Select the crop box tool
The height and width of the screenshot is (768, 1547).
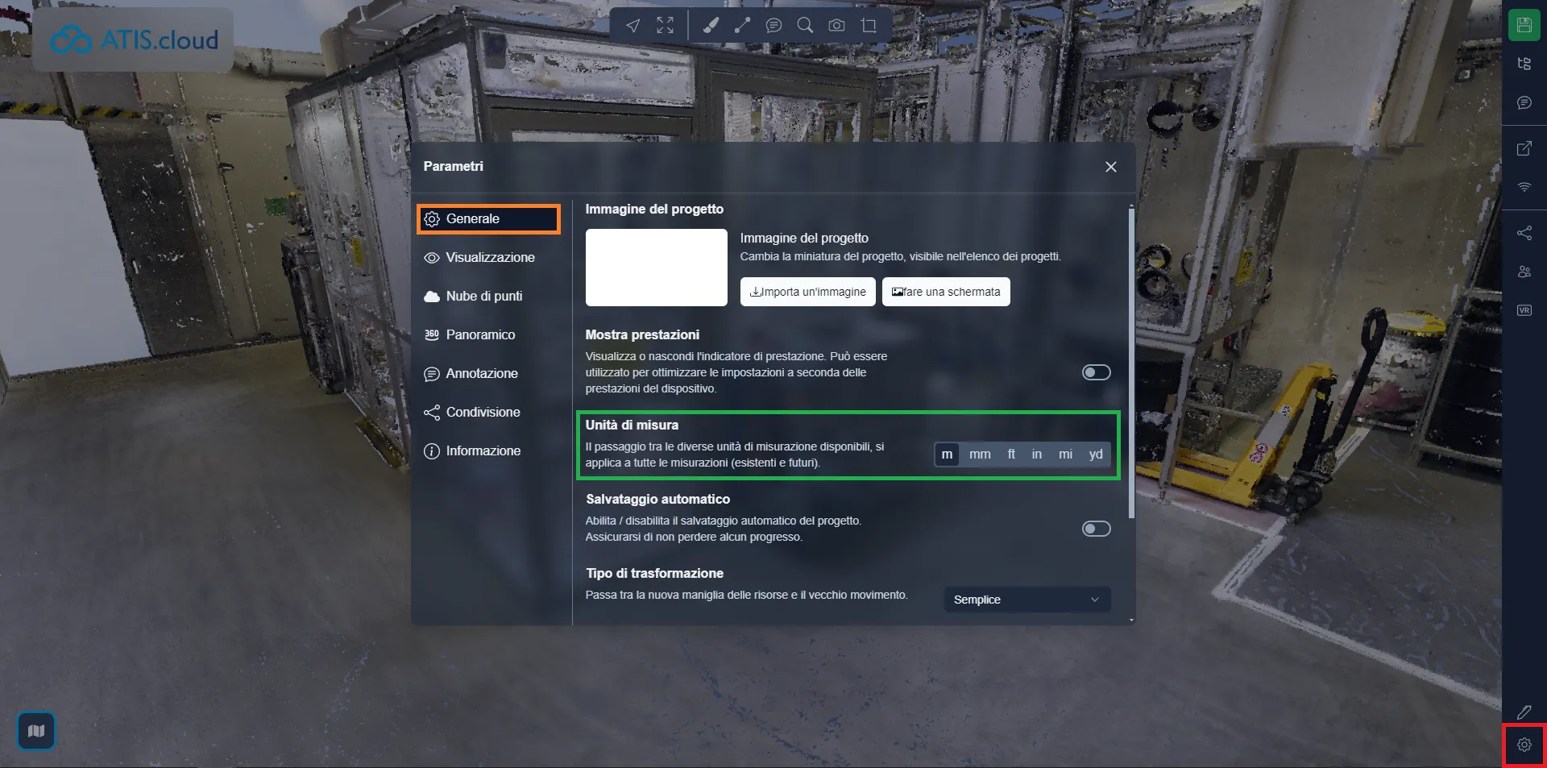pyautogui.click(x=869, y=26)
